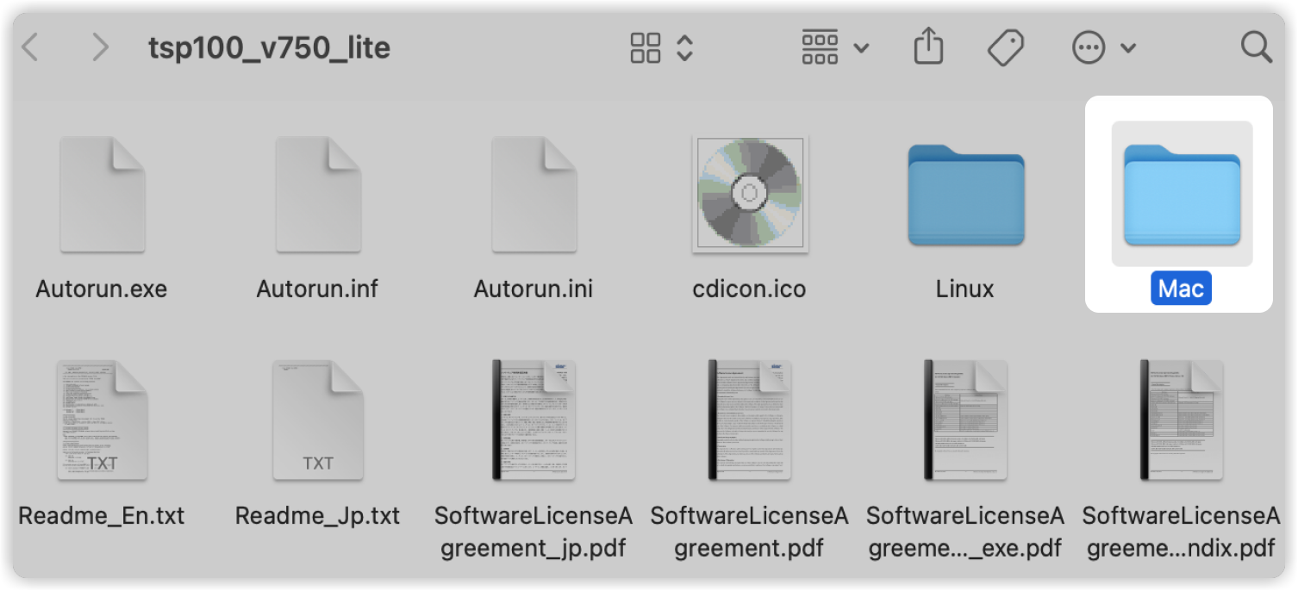Click the highlighted Mac name label

tap(1181, 289)
